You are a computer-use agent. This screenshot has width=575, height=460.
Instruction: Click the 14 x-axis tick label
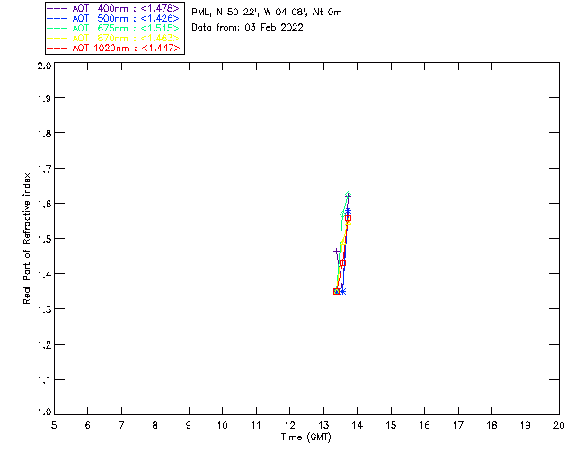pyautogui.click(x=358, y=425)
